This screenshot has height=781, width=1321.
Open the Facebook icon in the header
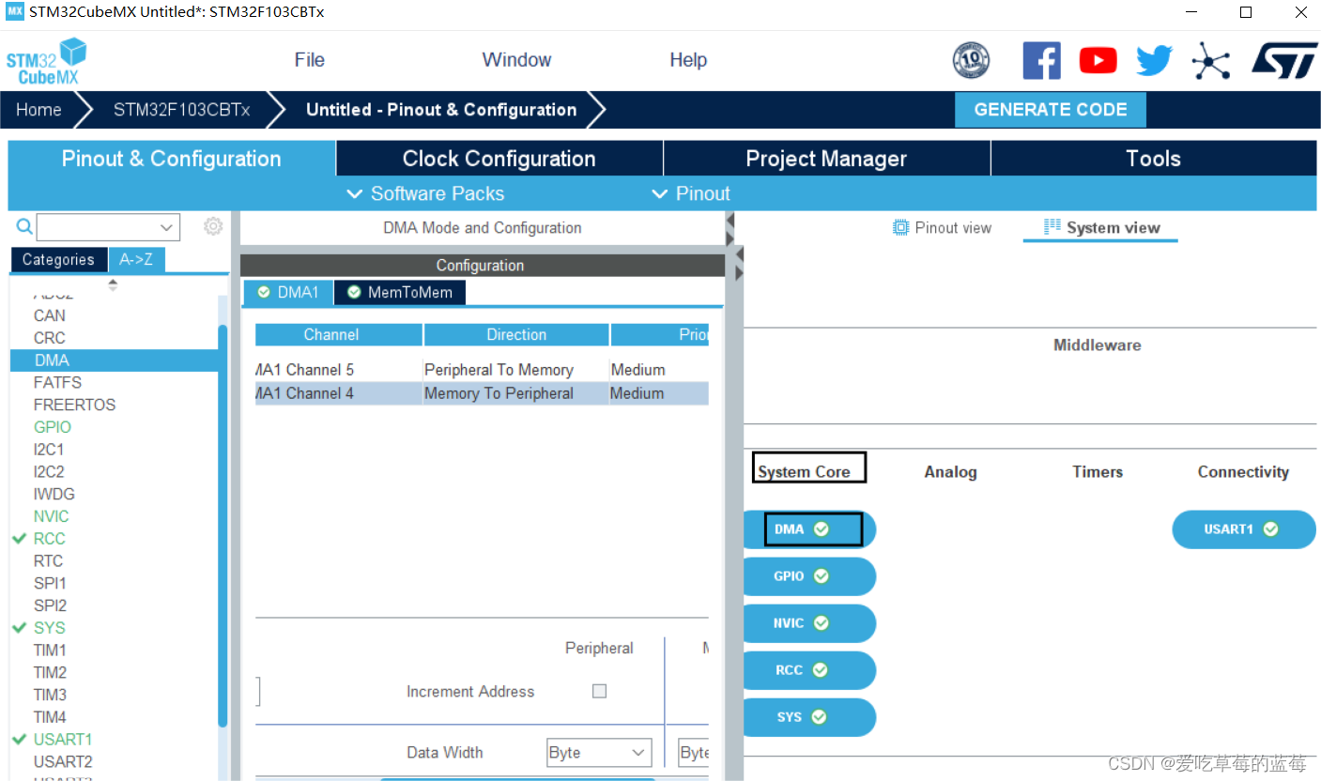[x=1041, y=61]
